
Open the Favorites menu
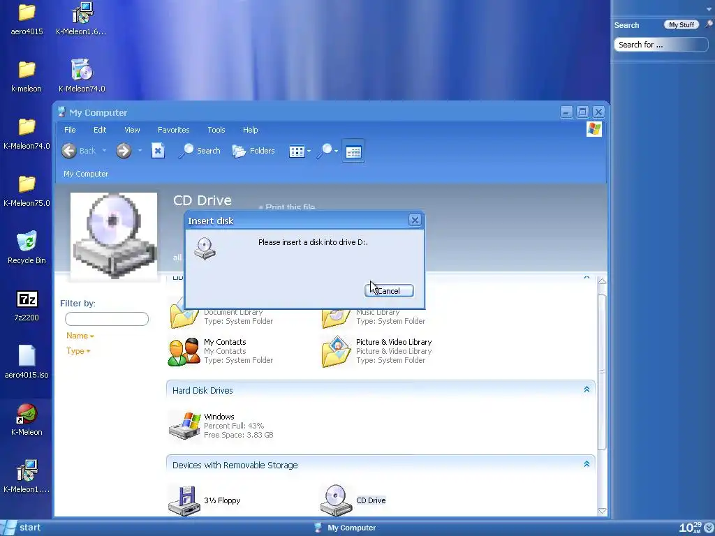click(x=173, y=130)
